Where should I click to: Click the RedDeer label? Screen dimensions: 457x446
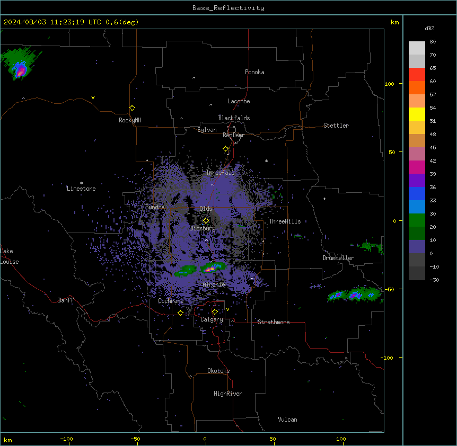pyautogui.click(x=233, y=135)
